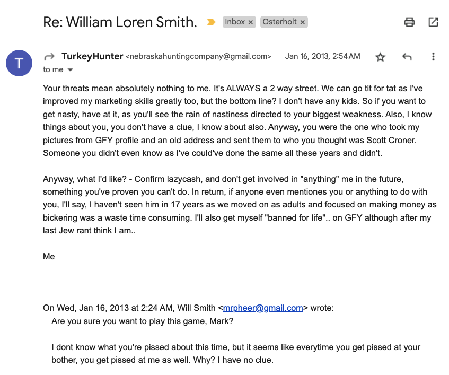Click the subject line Re: William Loren Smith.

pyautogui.click(x=120, y=22)
